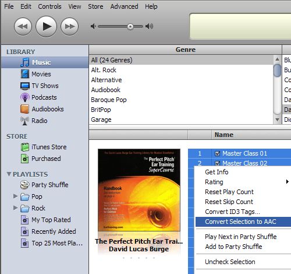Image resolution: width=291 pixels, height=274 pixels.
Task: Open the File menu
Action: (x=9, y=6)
